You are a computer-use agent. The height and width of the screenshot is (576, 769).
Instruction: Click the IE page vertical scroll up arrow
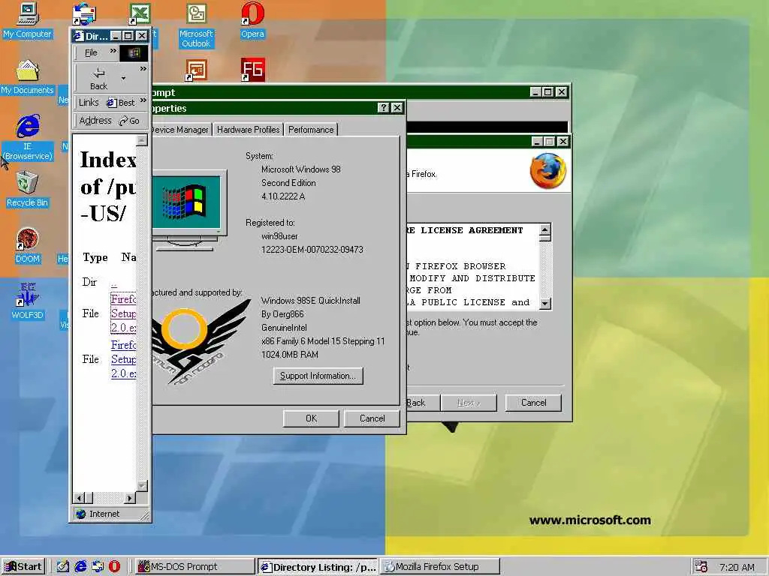[x=142, y=140]
